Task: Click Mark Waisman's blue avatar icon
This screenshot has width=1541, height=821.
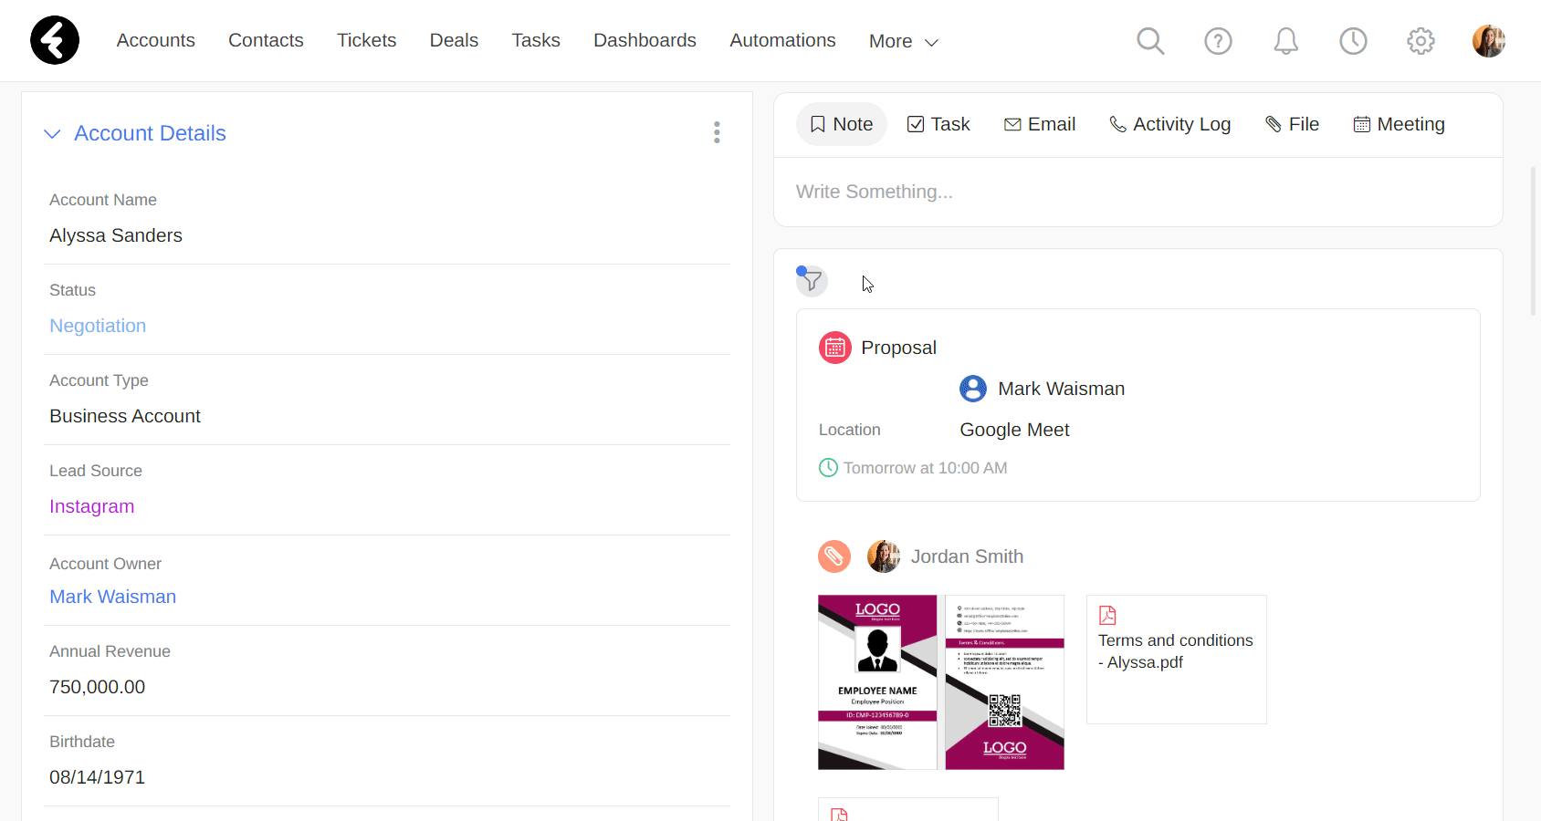Action: click(x=973, y=389)
